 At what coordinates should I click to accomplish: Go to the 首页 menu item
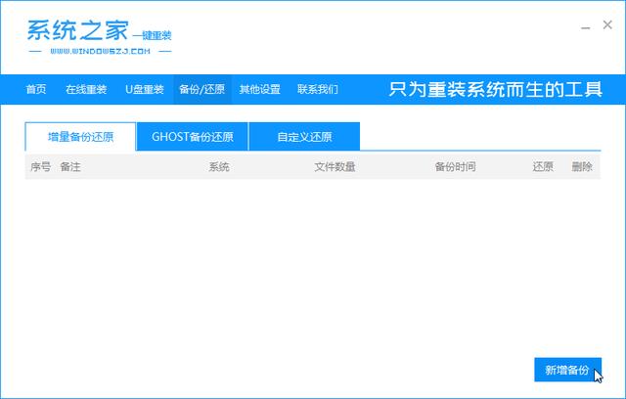(35, 90)
